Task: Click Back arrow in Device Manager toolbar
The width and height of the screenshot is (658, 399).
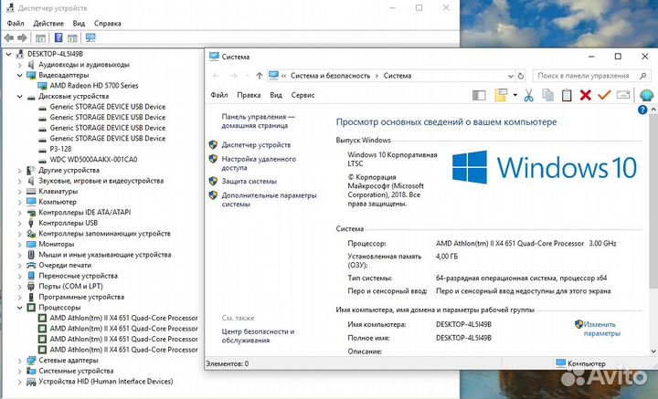Action: [x=9, y=38]
